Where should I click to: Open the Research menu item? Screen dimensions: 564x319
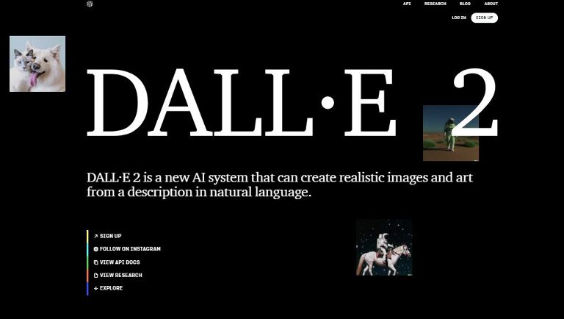[435, 4]
